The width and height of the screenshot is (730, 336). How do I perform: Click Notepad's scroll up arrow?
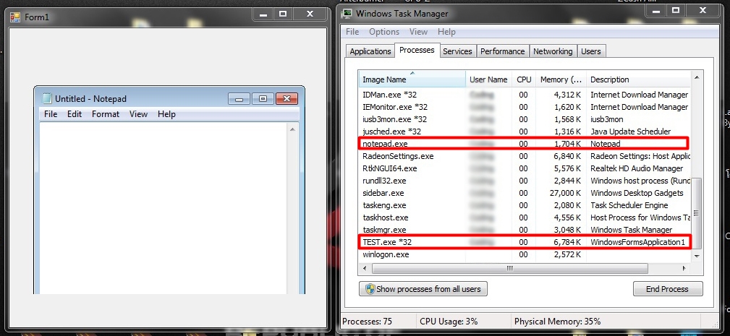(292, 129)
